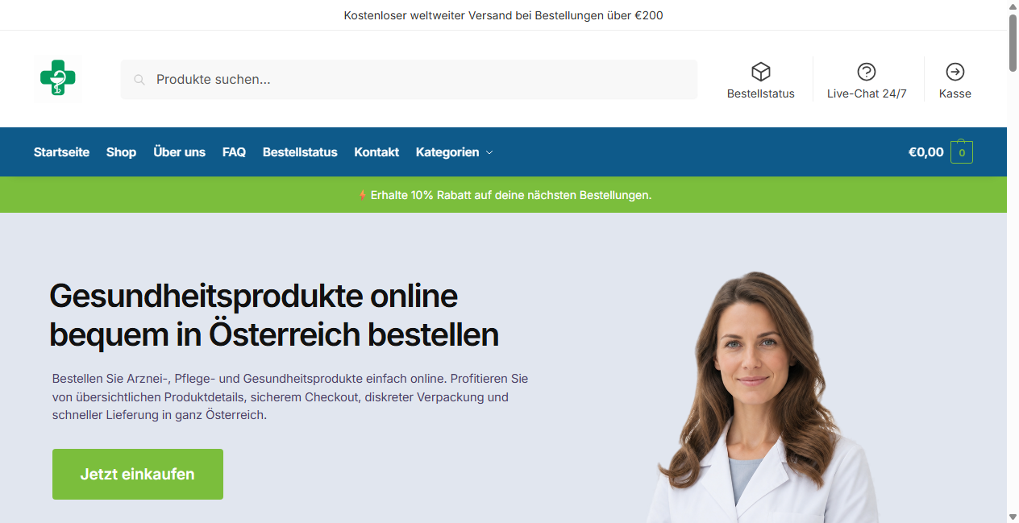
Task: Click the vertical page scrollbar thumb
Action: [1013, 43]
